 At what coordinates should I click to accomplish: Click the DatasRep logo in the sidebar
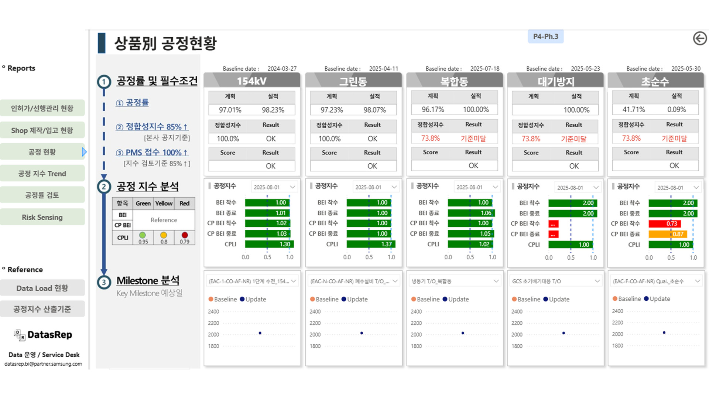(42, 334)
